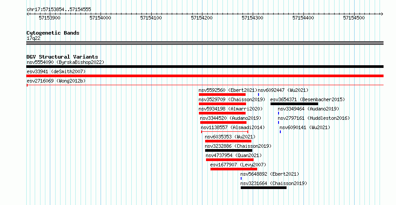The height and width of the screenshot is (205, 396).
Task: Click the nsv2797161 (Huddleston2016) label
Action: click(x=314, y=118)
